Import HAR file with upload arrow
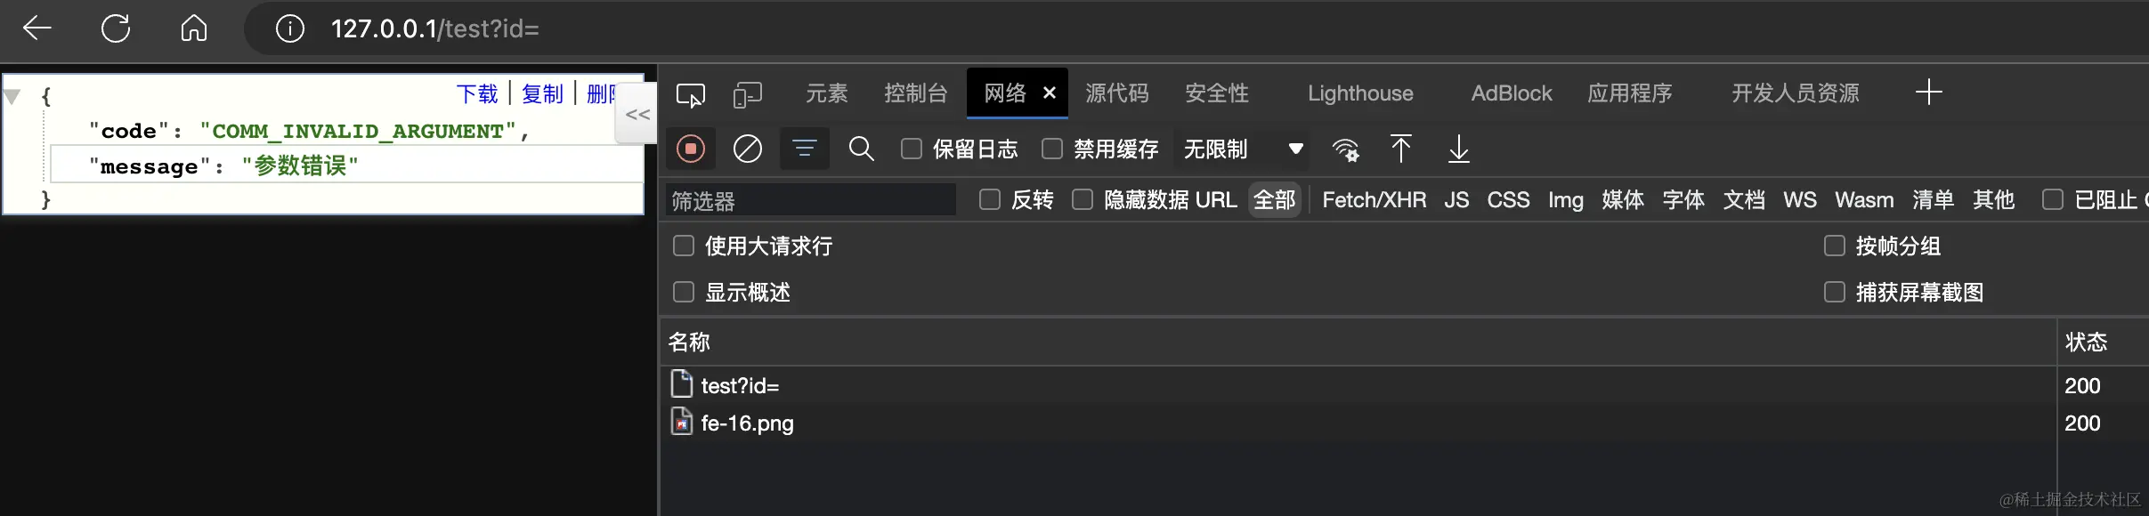Viewport: 2149px width, 516px height. pyautogui.click(x=1400, y=149)
